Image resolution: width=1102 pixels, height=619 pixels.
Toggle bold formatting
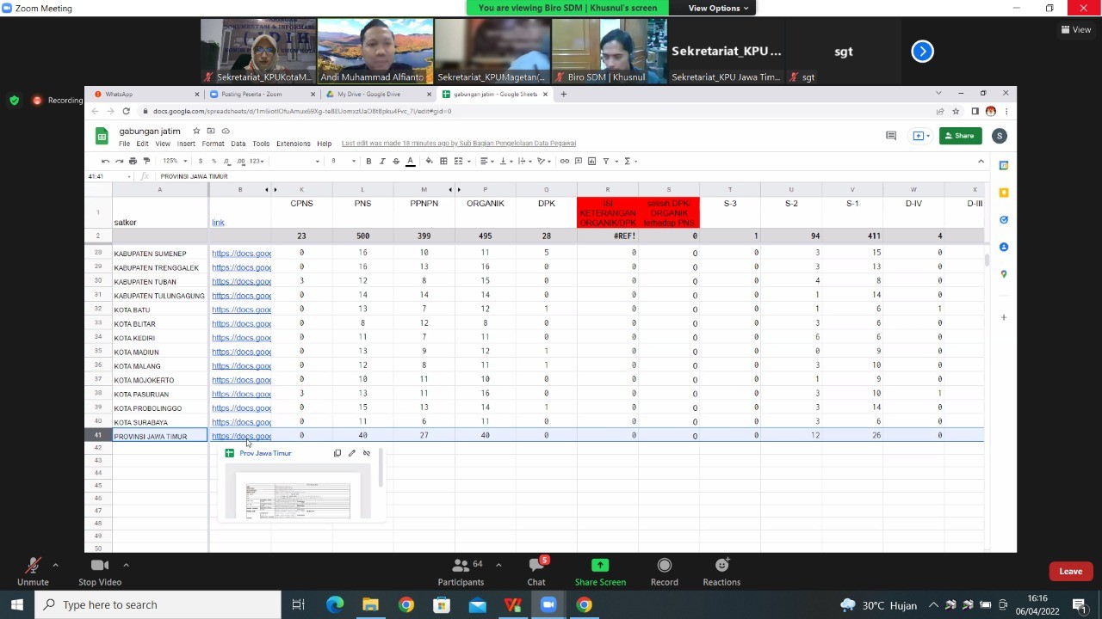[x=368, y=161]
